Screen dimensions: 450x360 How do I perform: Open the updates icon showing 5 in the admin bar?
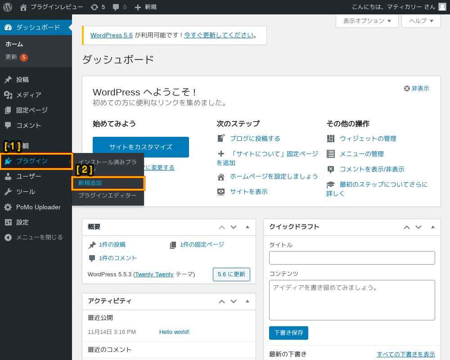[x=98, y=7]
